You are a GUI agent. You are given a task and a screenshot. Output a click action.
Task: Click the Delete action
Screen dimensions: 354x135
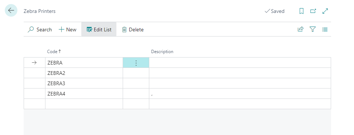coord(133,30)
